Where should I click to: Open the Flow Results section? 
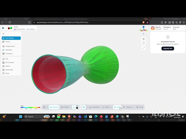tap(11, 38)
